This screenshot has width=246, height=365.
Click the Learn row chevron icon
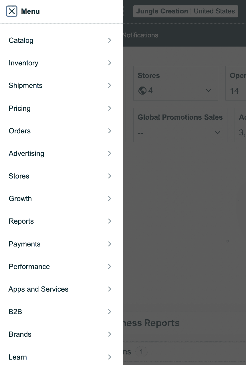(110, 357)
